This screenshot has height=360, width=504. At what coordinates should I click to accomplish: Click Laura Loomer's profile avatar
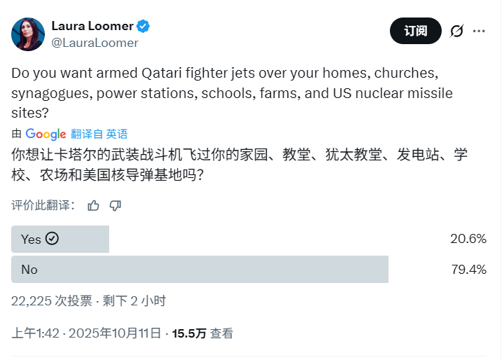click(28, 33)
